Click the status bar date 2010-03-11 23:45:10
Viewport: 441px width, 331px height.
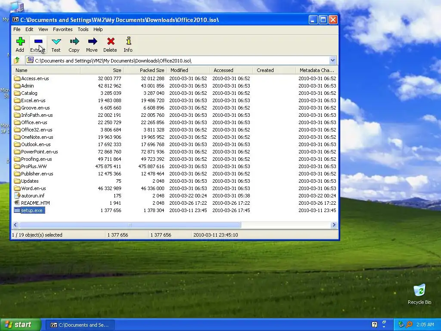[x=216, y=235]
